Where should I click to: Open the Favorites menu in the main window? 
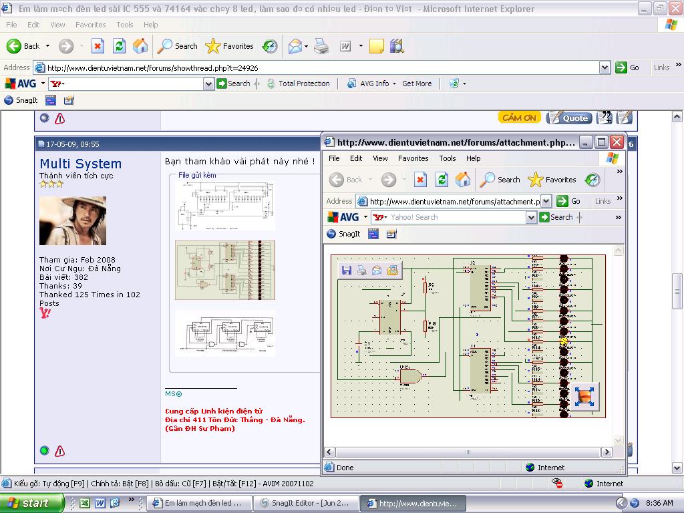[90, 25]
